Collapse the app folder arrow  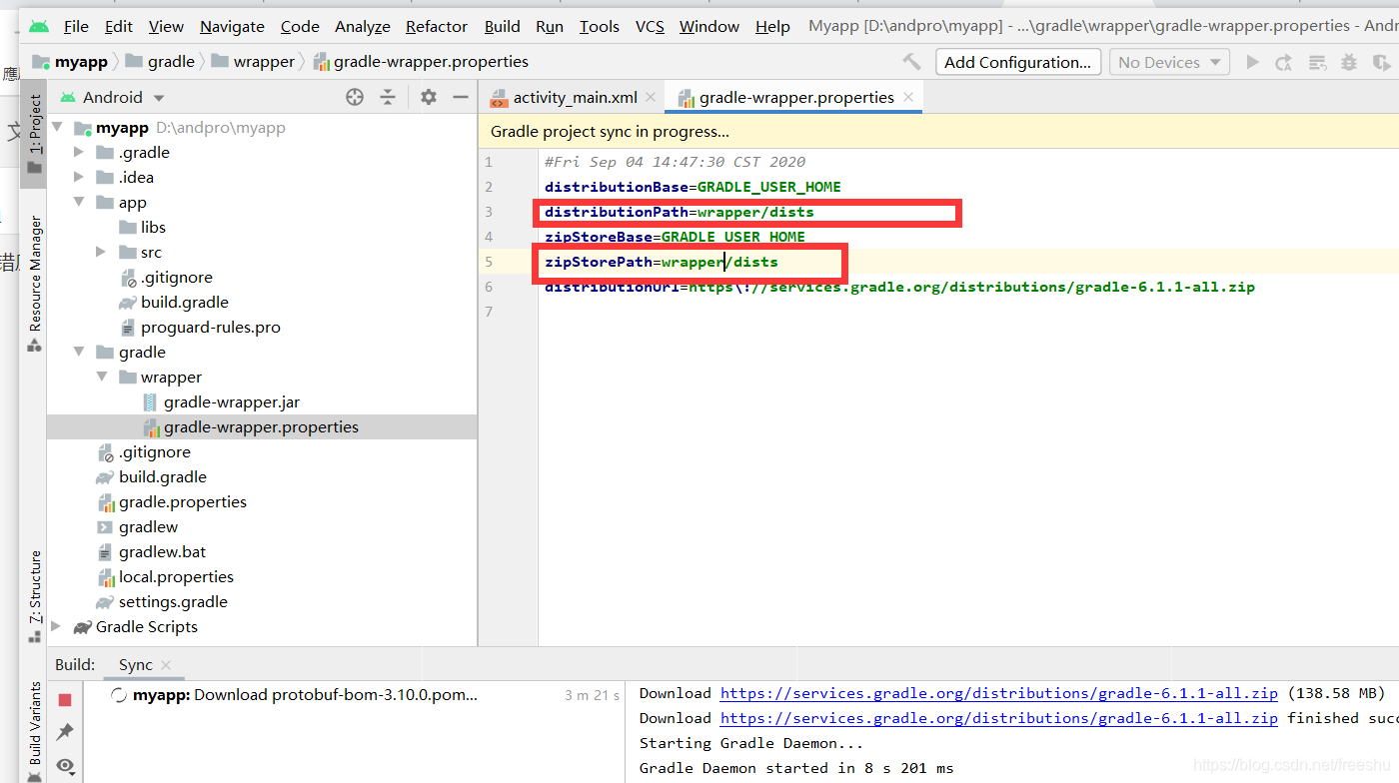coord(79,203)
